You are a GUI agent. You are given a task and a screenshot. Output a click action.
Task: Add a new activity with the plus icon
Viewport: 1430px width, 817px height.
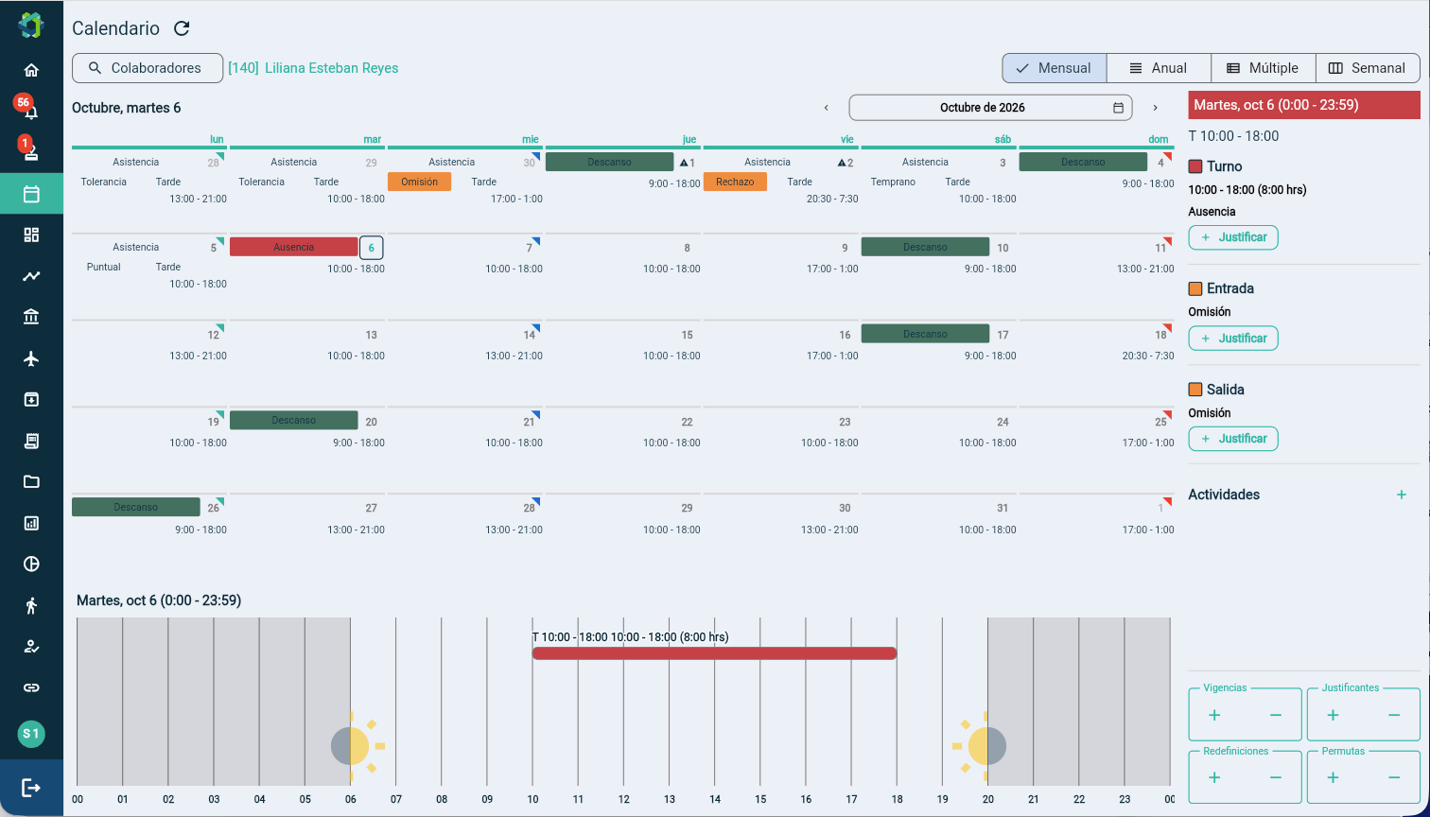1402,495
